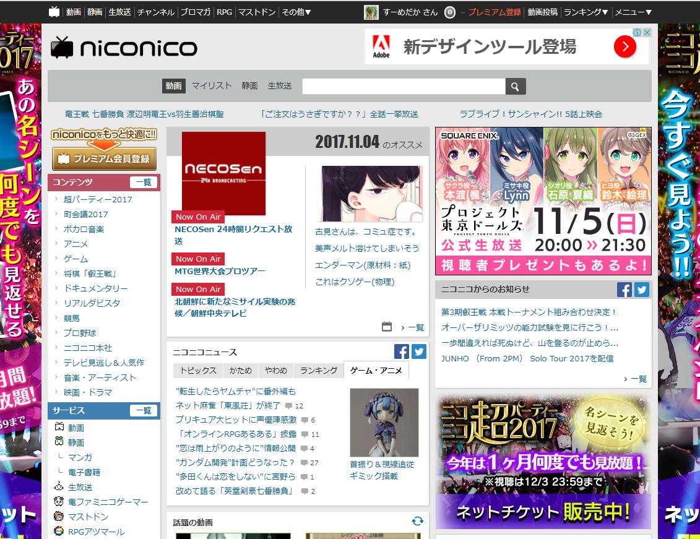
Task: Switch to トピックス news tab
Action: coord(198,370)
